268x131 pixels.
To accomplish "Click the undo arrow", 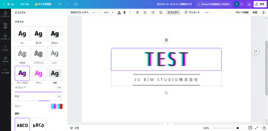I will pyautogui.click(x=60, y=4).
